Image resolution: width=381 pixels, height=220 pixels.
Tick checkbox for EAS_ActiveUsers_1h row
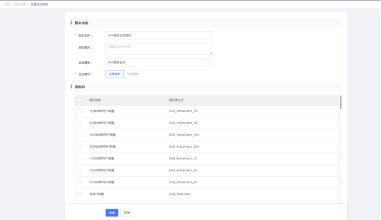click(79, 158)
